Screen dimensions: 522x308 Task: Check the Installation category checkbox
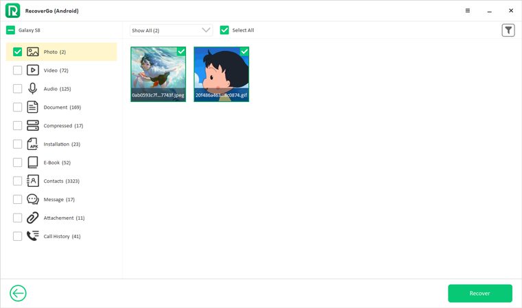pos(17,144)
